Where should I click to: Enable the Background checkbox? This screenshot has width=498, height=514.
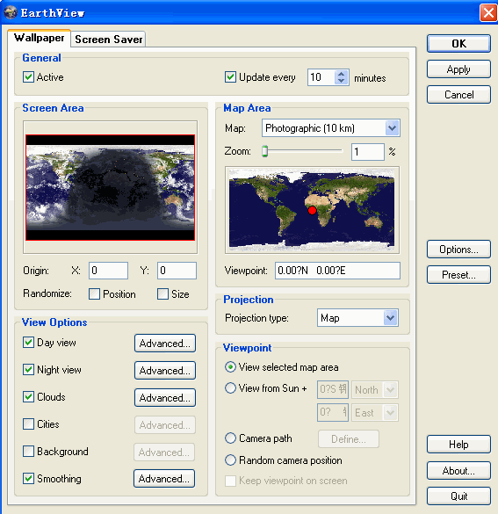28,451
